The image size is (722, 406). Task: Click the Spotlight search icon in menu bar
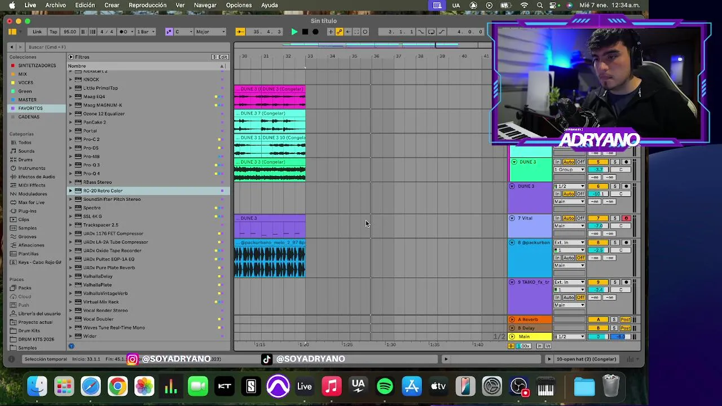tap(540, 5)
